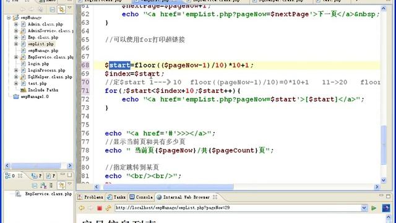Click the empManage project icon
This screenshot has width=396, height=223.
pyautogui.click(x=16, y=18)
